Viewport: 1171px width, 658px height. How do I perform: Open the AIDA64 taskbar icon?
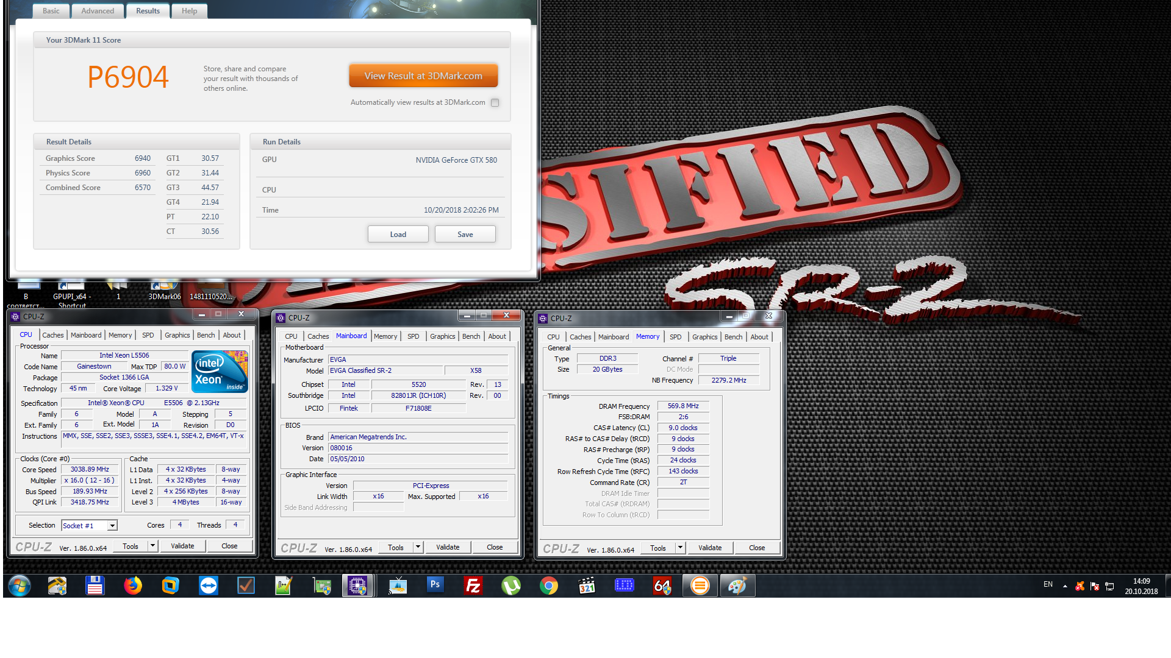click(x=662, y=586)
